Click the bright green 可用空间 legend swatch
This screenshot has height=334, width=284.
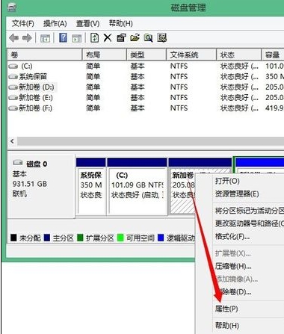click(x=120, y=238)
